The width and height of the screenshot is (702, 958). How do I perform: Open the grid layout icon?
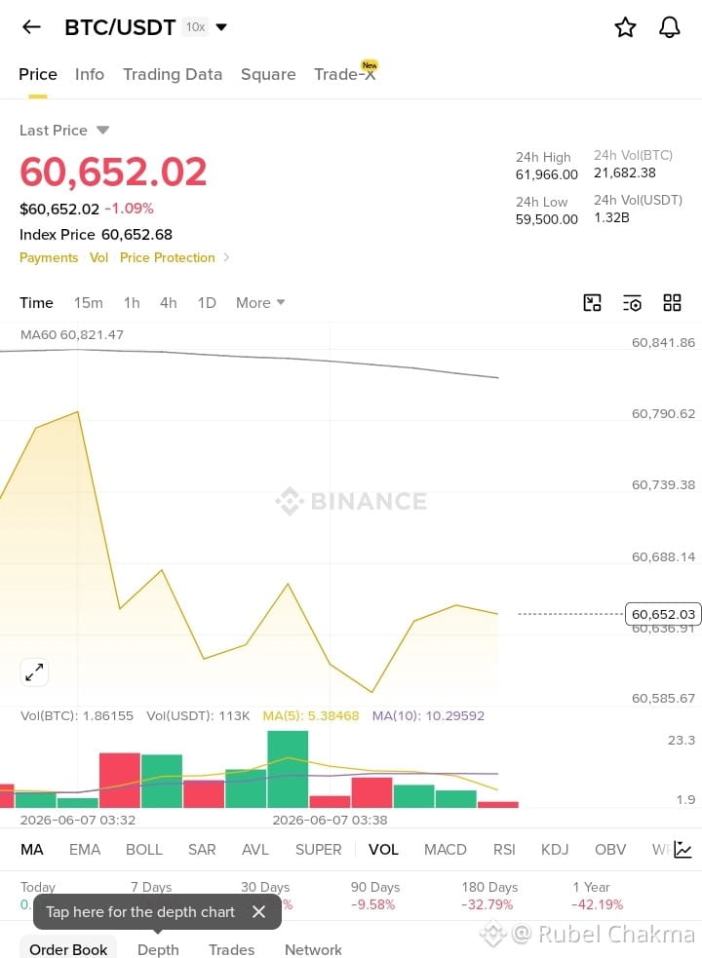[672, 302]
